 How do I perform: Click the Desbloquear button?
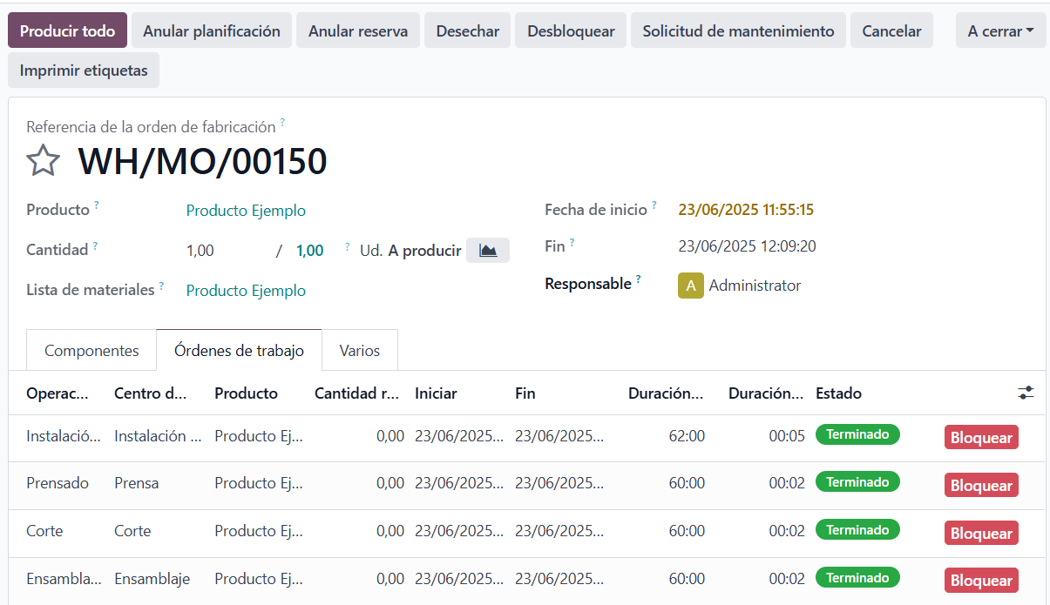(571, 30)
